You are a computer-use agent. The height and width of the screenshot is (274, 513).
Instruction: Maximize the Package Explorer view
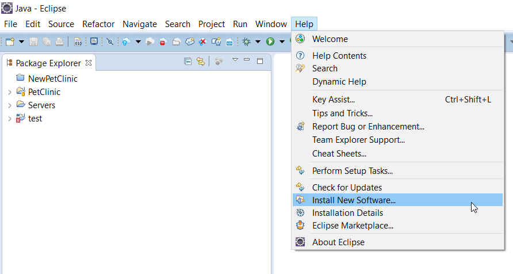(x=260, y=61)
